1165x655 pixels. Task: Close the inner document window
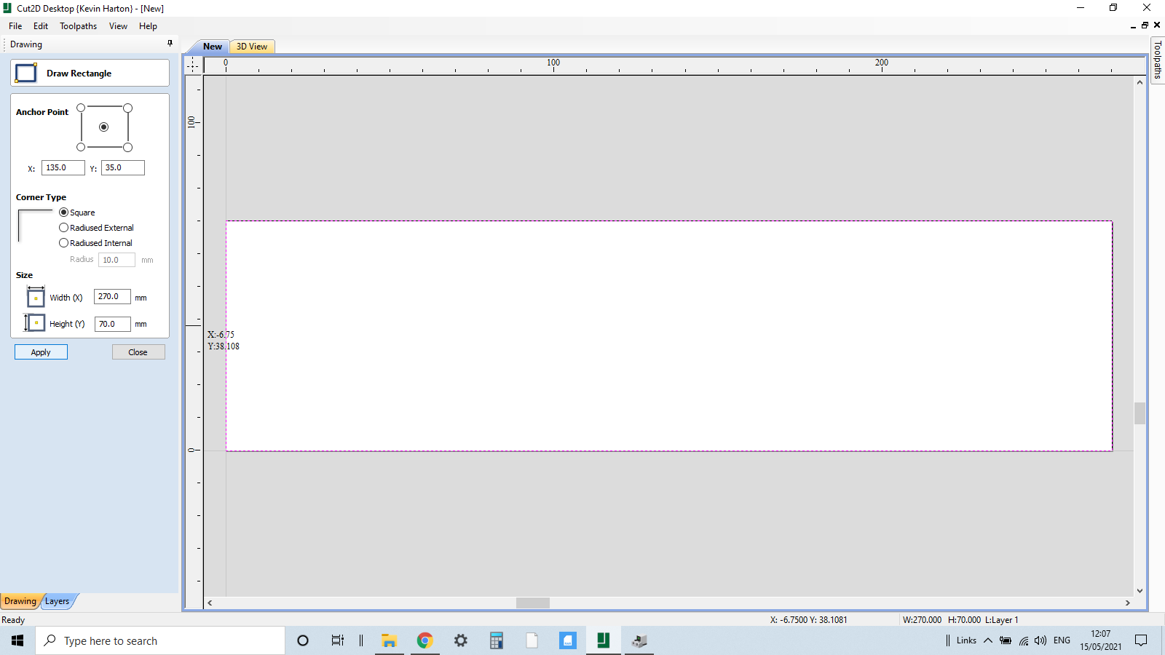[1157, 25]
